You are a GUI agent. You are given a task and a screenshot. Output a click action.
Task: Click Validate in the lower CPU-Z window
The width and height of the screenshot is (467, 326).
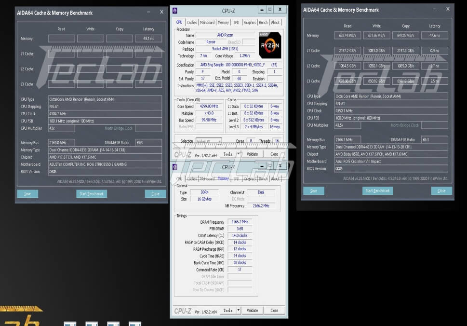pos(253,311)
